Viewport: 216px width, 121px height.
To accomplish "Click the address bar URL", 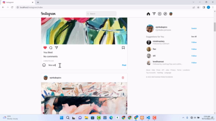I will [31, 7].
